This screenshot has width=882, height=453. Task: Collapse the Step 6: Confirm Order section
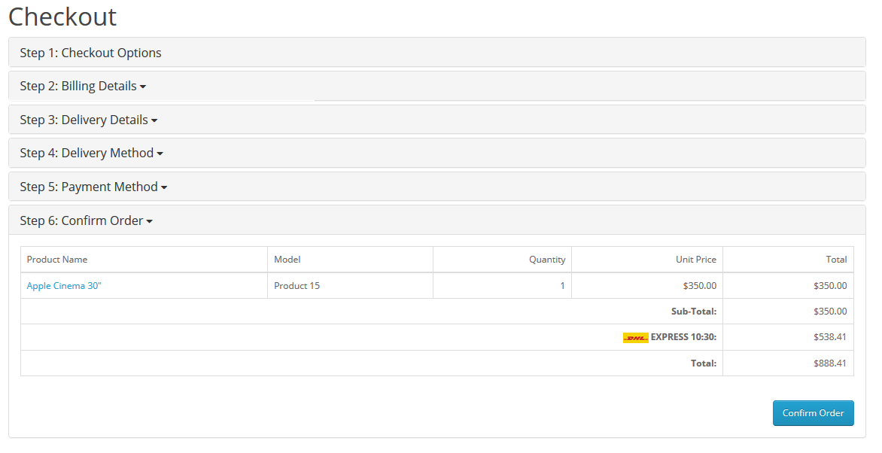point(86,220)
